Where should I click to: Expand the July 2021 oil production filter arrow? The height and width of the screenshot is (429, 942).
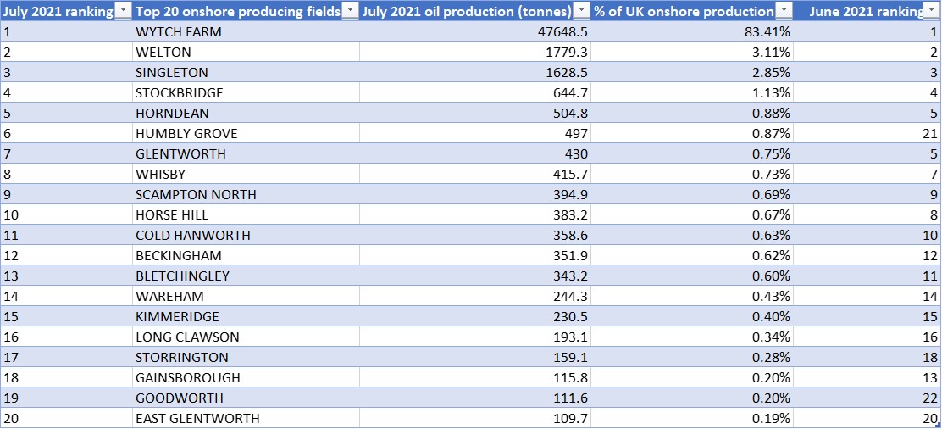click(x=581, y=11)
